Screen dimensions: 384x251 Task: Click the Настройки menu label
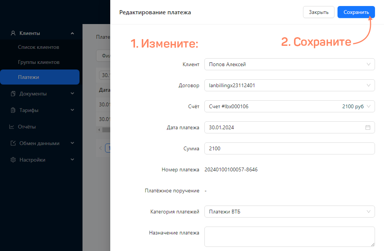(x=32, y=160)
